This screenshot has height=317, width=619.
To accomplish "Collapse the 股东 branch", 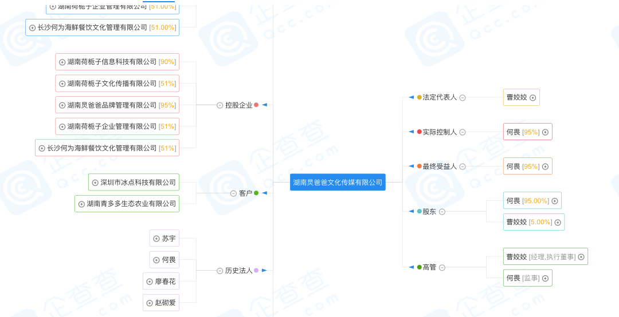I will (x=442, y=212).
